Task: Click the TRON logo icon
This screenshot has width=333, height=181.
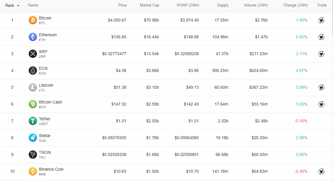Action: (33, 154)
